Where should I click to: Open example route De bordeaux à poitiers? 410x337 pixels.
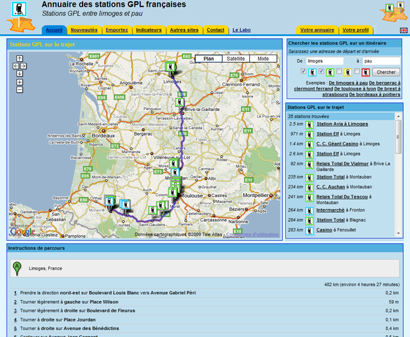click(x=374, y=94)
